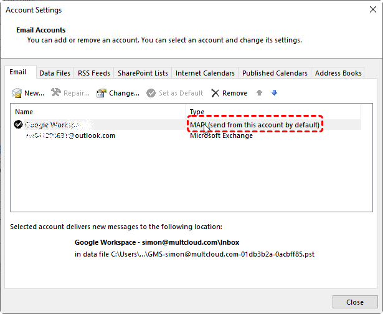
Task: Click the Change account settings icon
Action: (x=102, y=93)
